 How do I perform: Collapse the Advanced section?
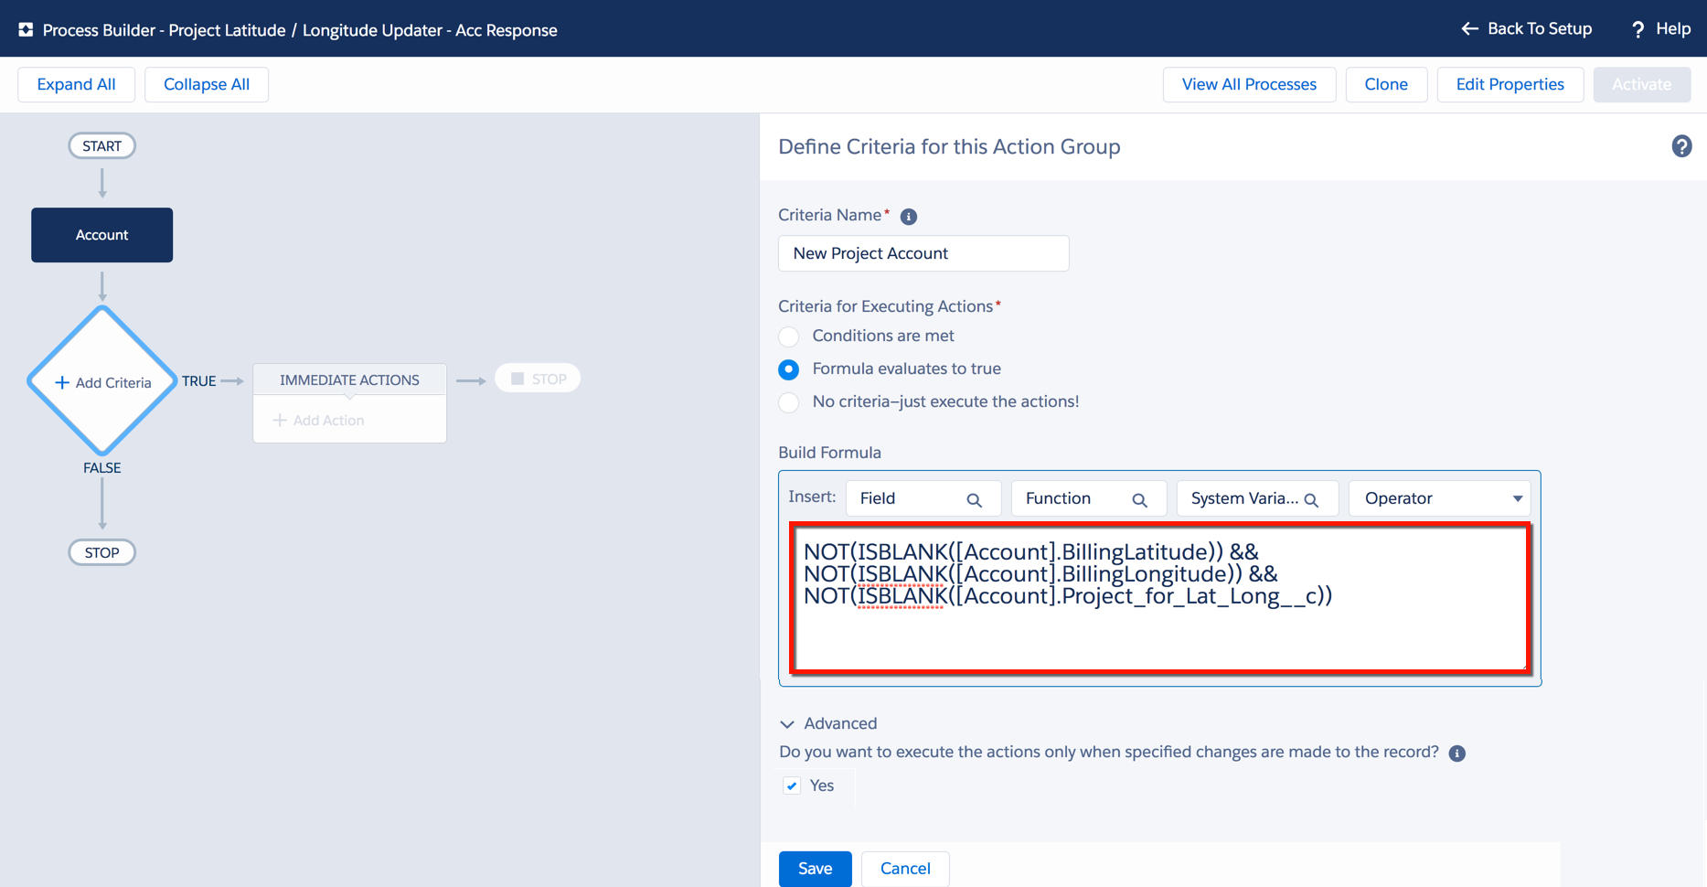[787, 724]
